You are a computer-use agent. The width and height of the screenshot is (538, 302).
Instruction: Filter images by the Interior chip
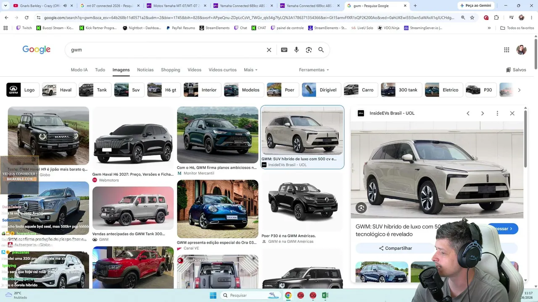[x=203, y=90]
